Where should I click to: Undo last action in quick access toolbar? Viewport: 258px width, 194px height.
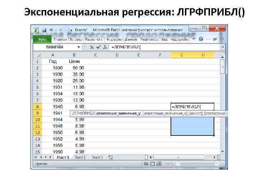pos(51,30)
